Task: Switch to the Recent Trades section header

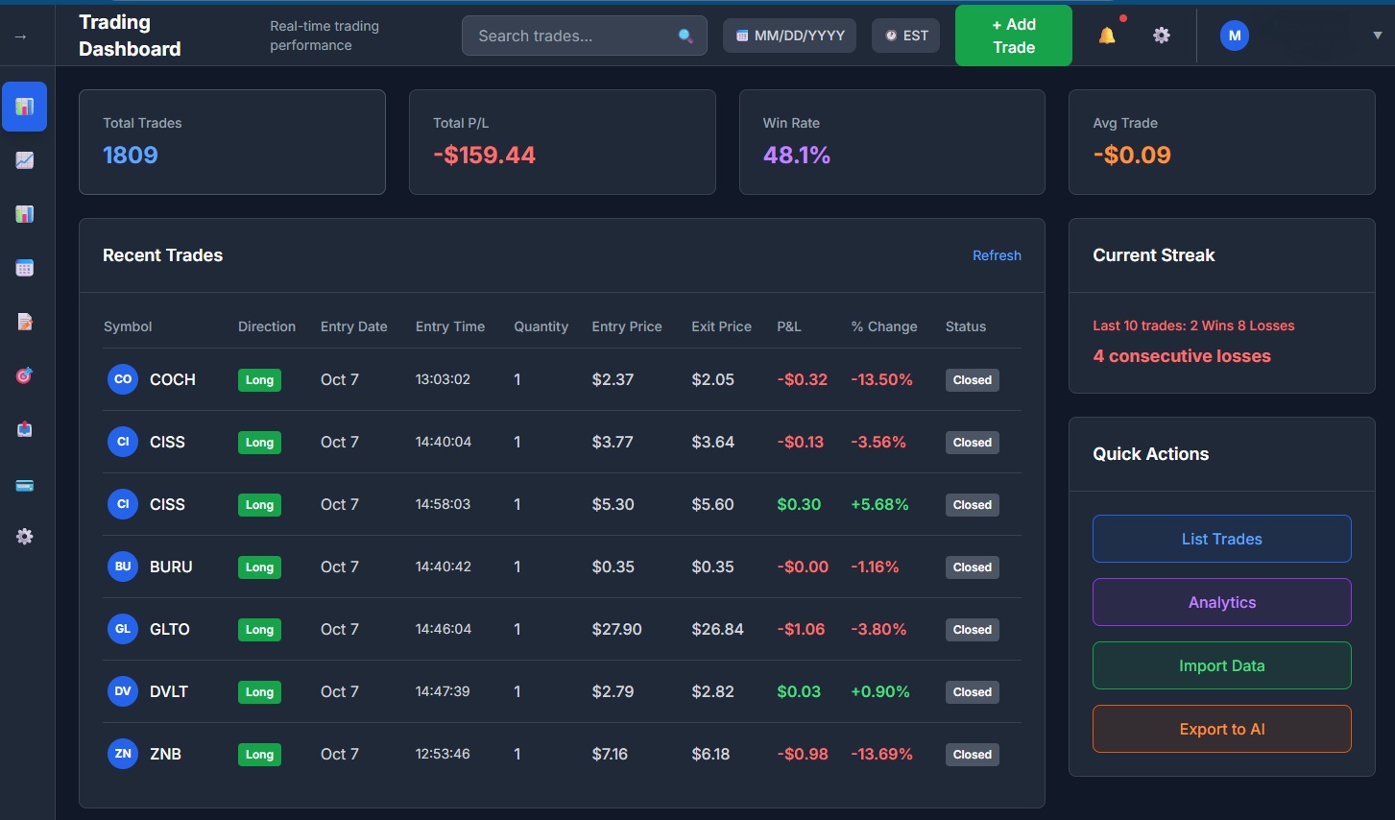Action: point(162,255)
